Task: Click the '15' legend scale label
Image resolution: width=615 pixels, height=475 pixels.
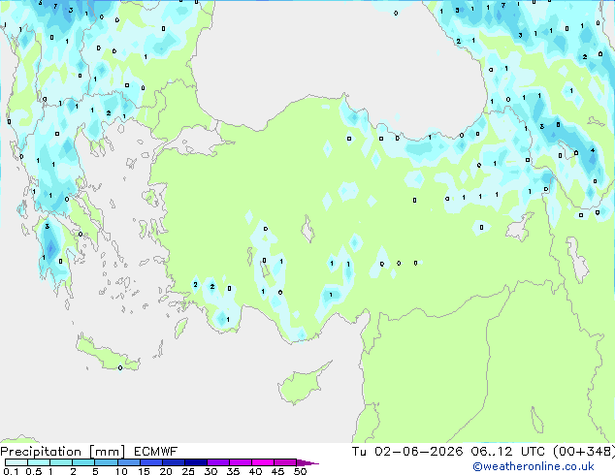Action: tap(144, 471)
